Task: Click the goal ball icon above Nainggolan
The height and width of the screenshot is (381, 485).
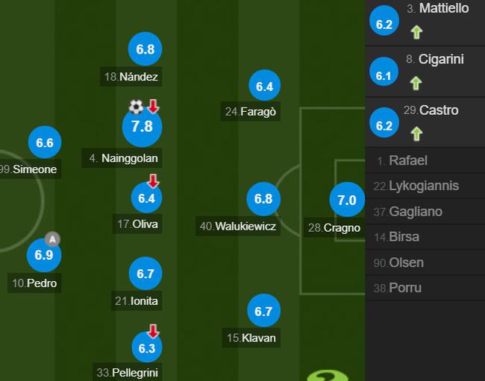Action: pyautogui.click(x=136, y=107)
